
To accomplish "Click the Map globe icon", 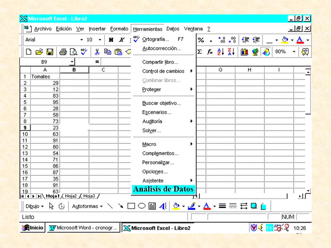I will point(255,52).
